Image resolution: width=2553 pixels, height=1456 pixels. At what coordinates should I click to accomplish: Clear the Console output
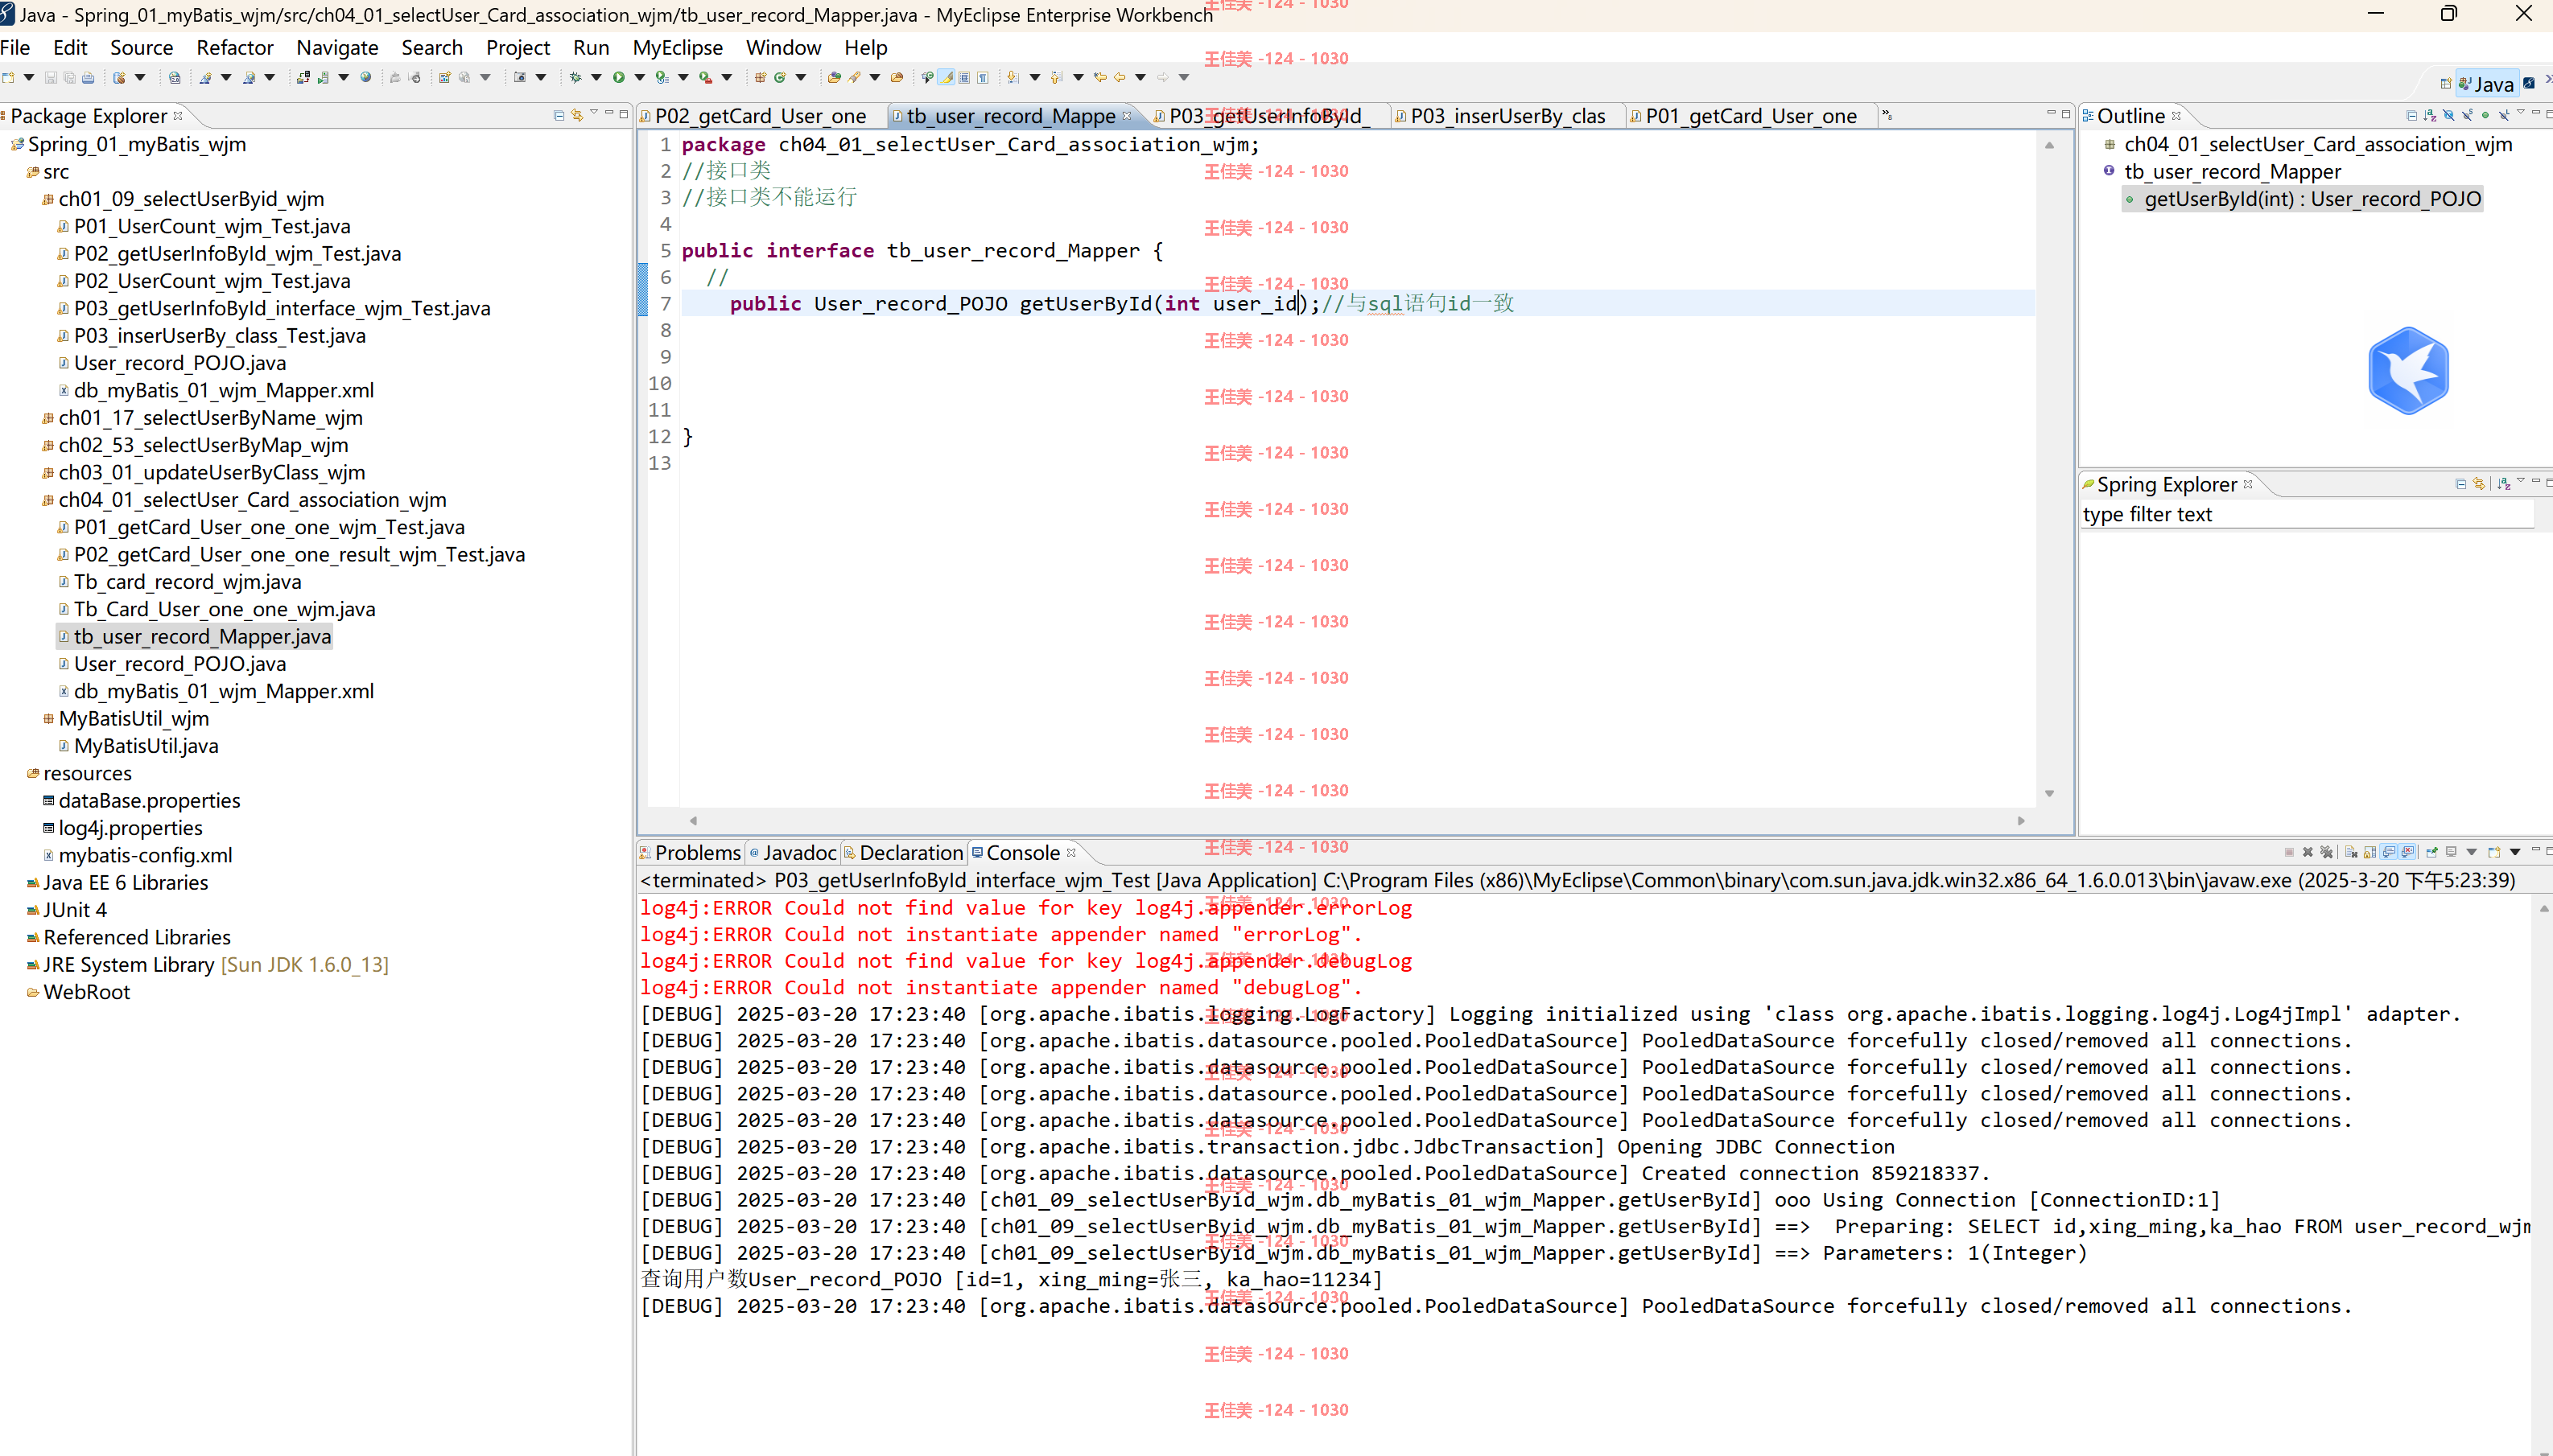point(2351,852)
